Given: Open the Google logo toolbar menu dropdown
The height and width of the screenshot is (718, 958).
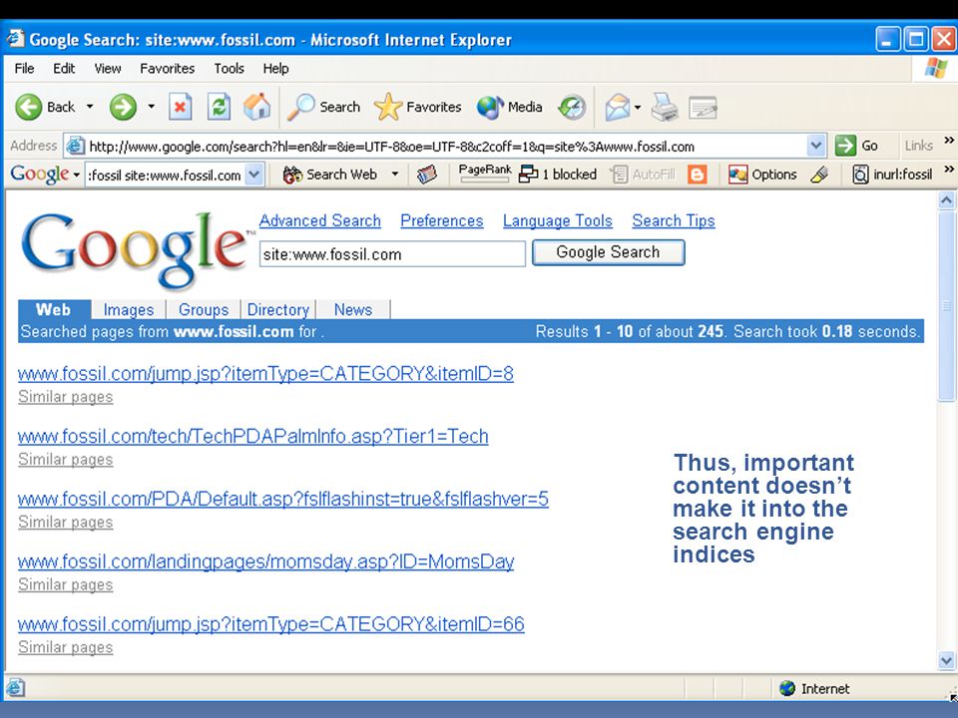Looking at the screenshot, I should coord(77,176).
